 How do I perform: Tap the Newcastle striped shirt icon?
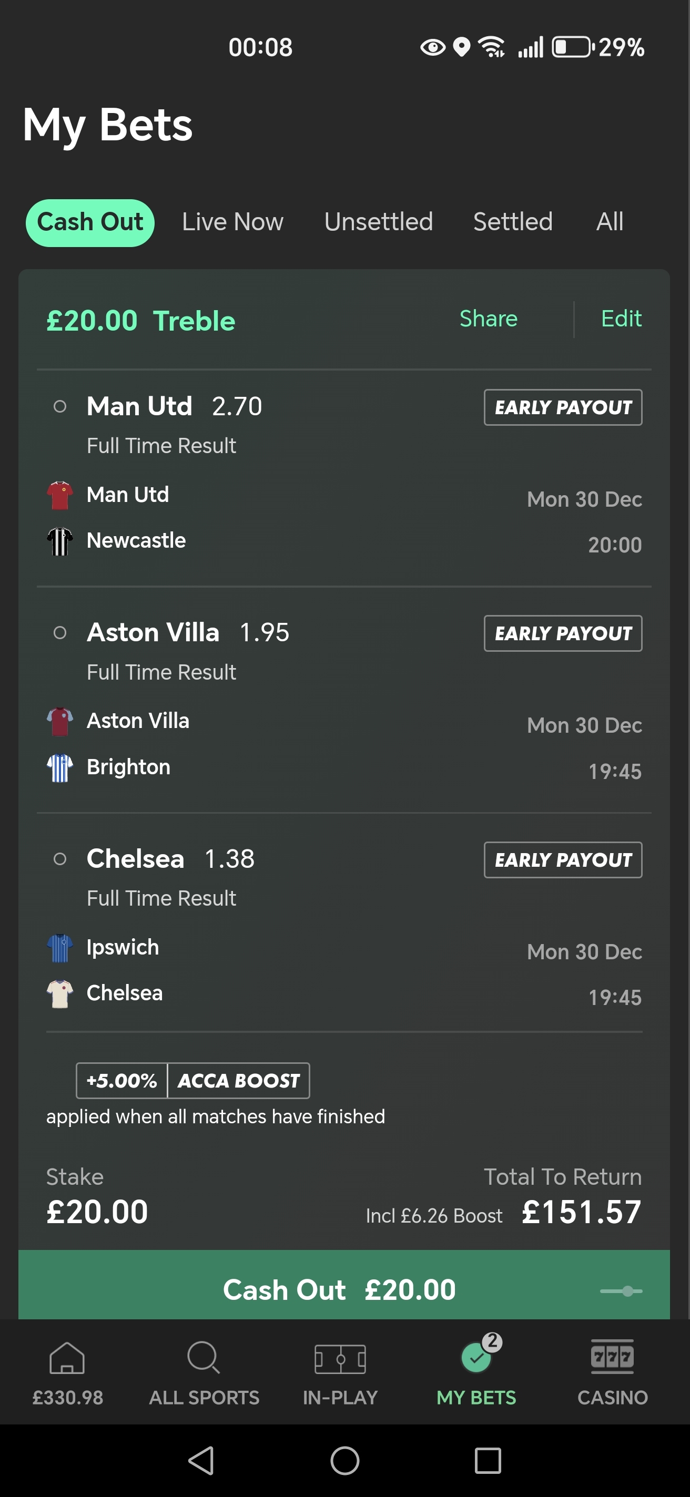(x=60, y=541)
